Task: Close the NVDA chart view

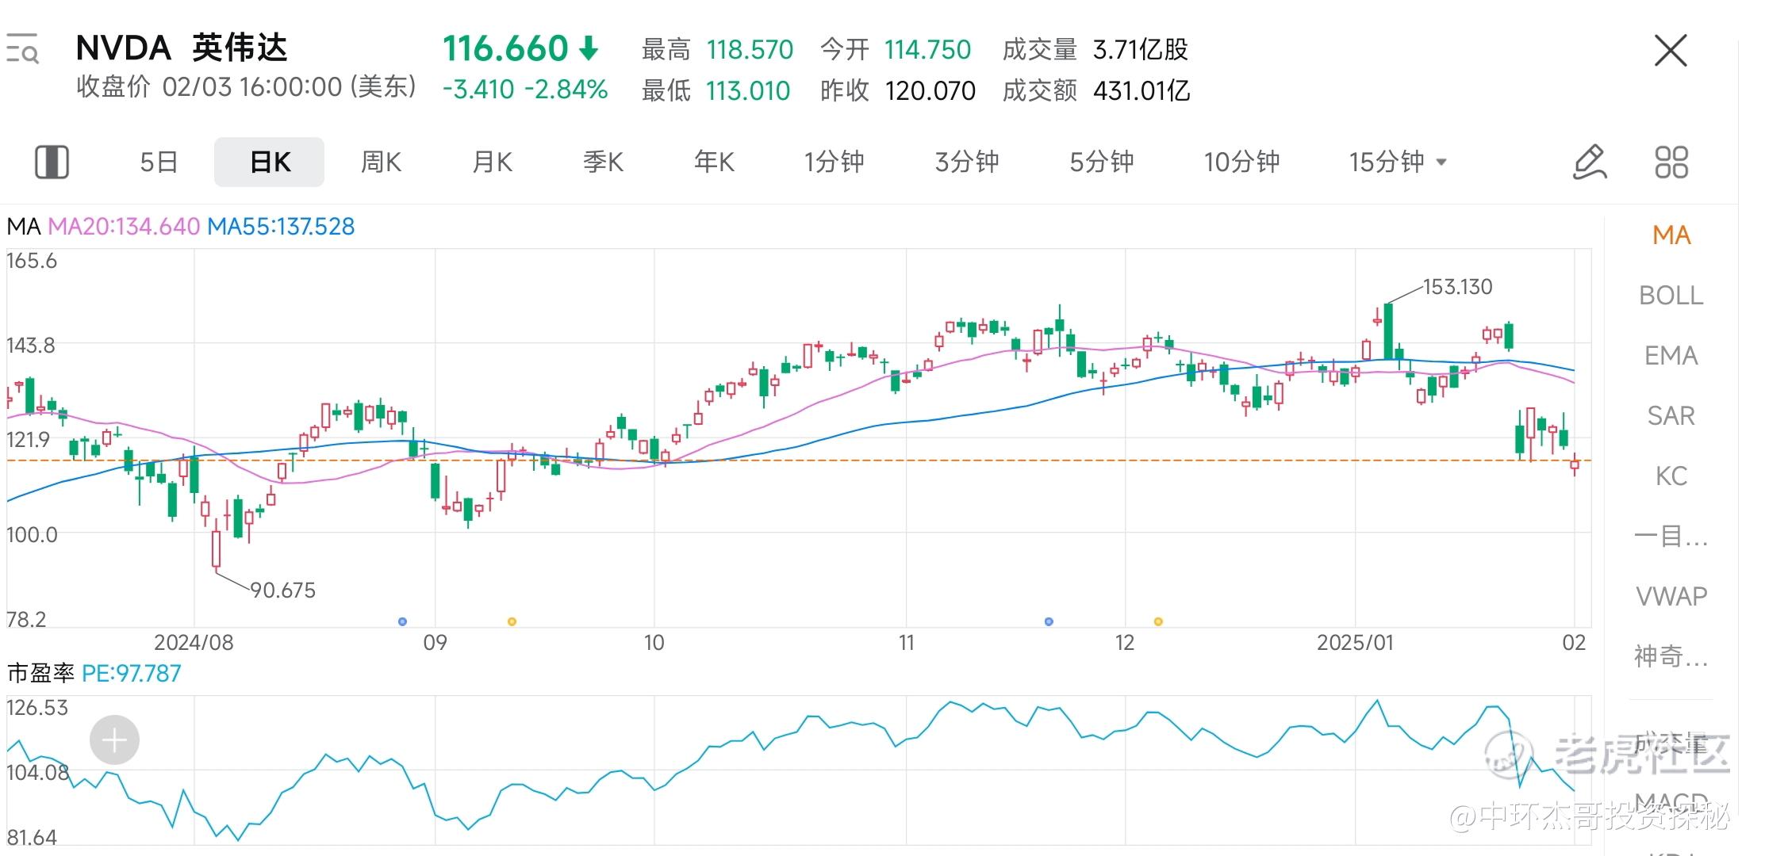Action: [x=1671, y=51]
